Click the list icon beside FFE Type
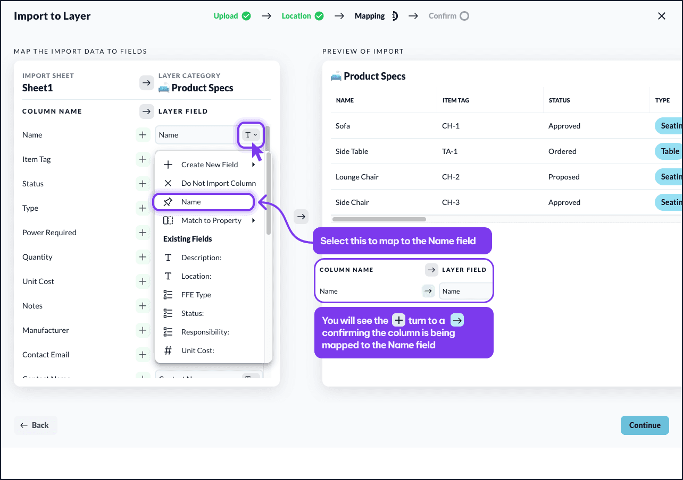This screenshot has width=683, height=480. (168, 295)
